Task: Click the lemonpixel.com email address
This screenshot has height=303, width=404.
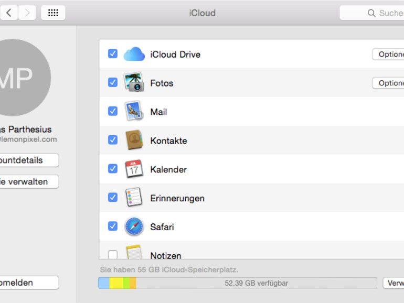Action: (28, 139)
